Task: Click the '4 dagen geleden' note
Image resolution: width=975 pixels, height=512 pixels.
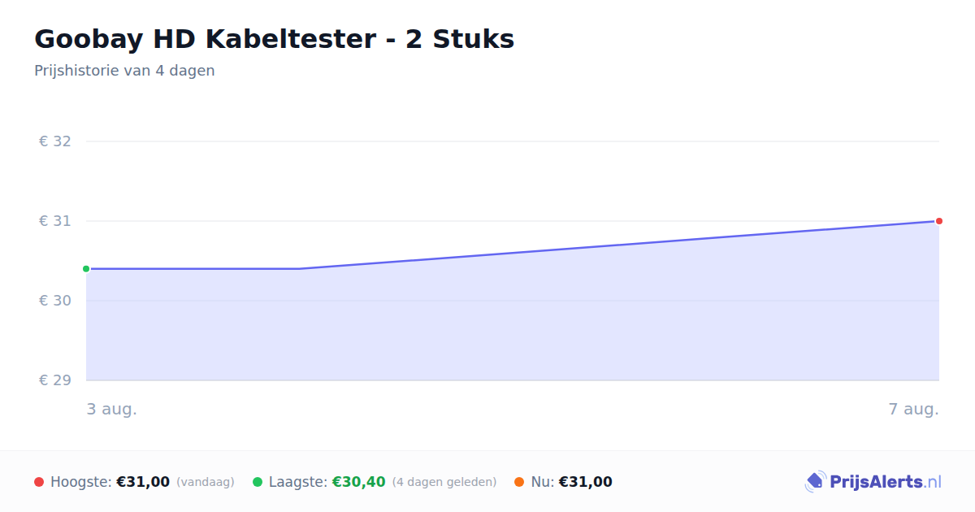Action: (x=444, y=482)
